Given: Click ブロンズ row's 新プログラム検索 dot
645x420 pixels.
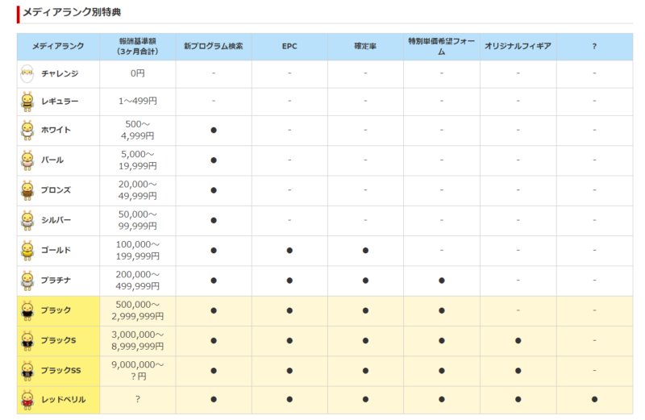Looking at the screenshot, I should [x=214, y=190].
